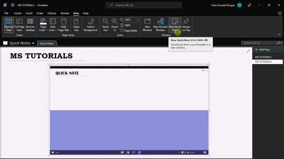
Task: Click the back arrow in title bar
Action: [13, 5]
